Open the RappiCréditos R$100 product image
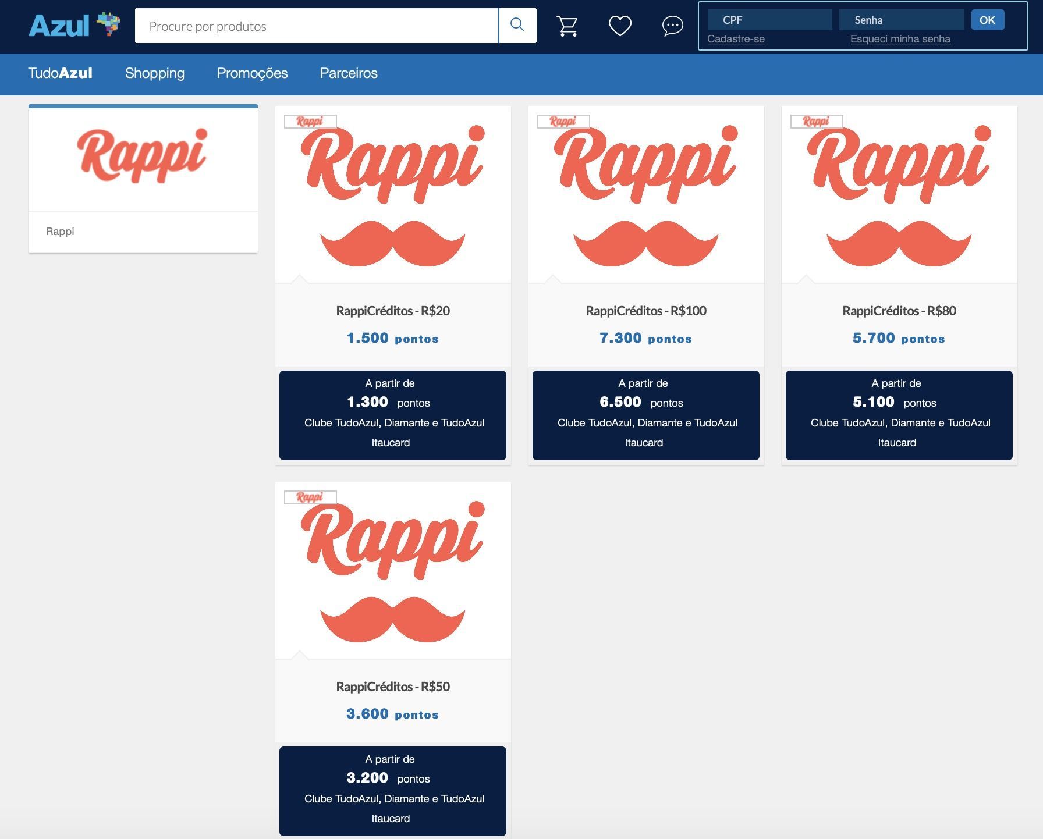The width and height of the screenshot is (1043, 839). click(646, 195)
